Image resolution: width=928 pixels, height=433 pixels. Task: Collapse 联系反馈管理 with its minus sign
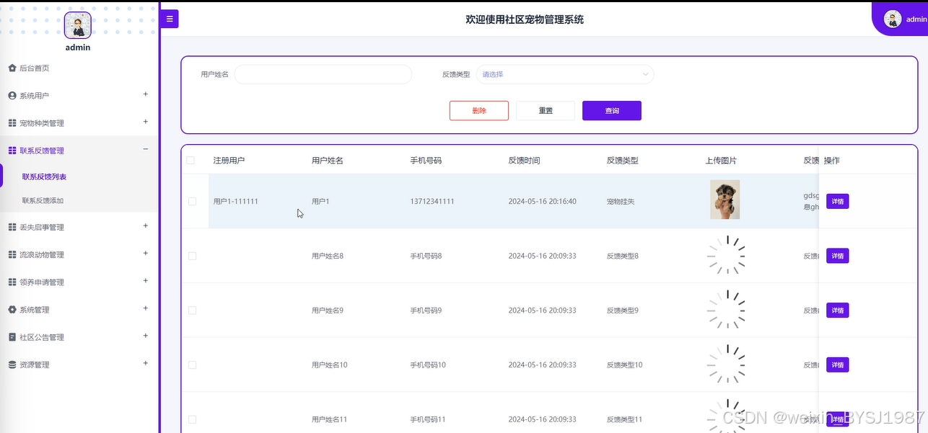click(x=145, y=149)
